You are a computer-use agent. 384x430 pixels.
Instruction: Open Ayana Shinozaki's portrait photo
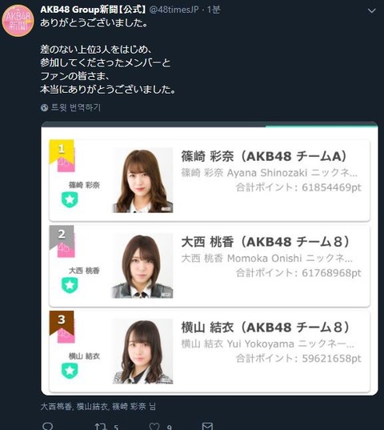142,180
